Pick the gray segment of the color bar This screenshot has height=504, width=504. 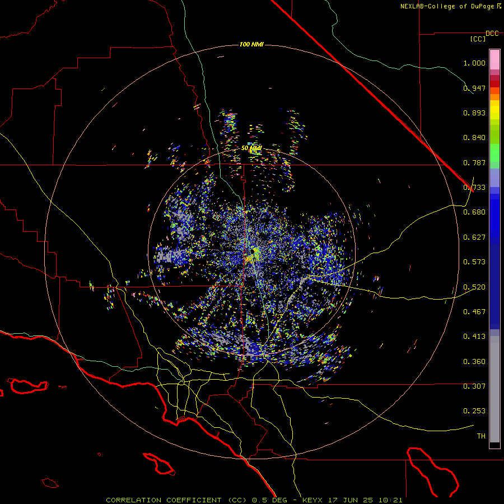494,389
